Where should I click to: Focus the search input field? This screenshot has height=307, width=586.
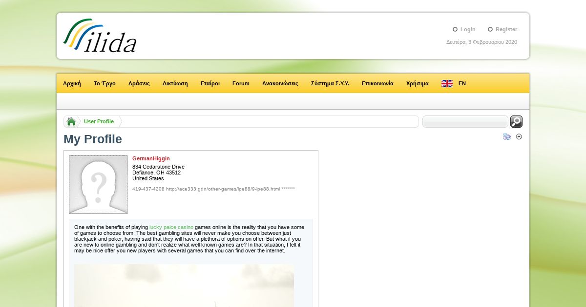point(465,122)
